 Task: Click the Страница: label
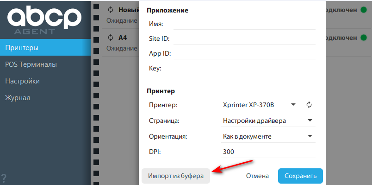164,121
